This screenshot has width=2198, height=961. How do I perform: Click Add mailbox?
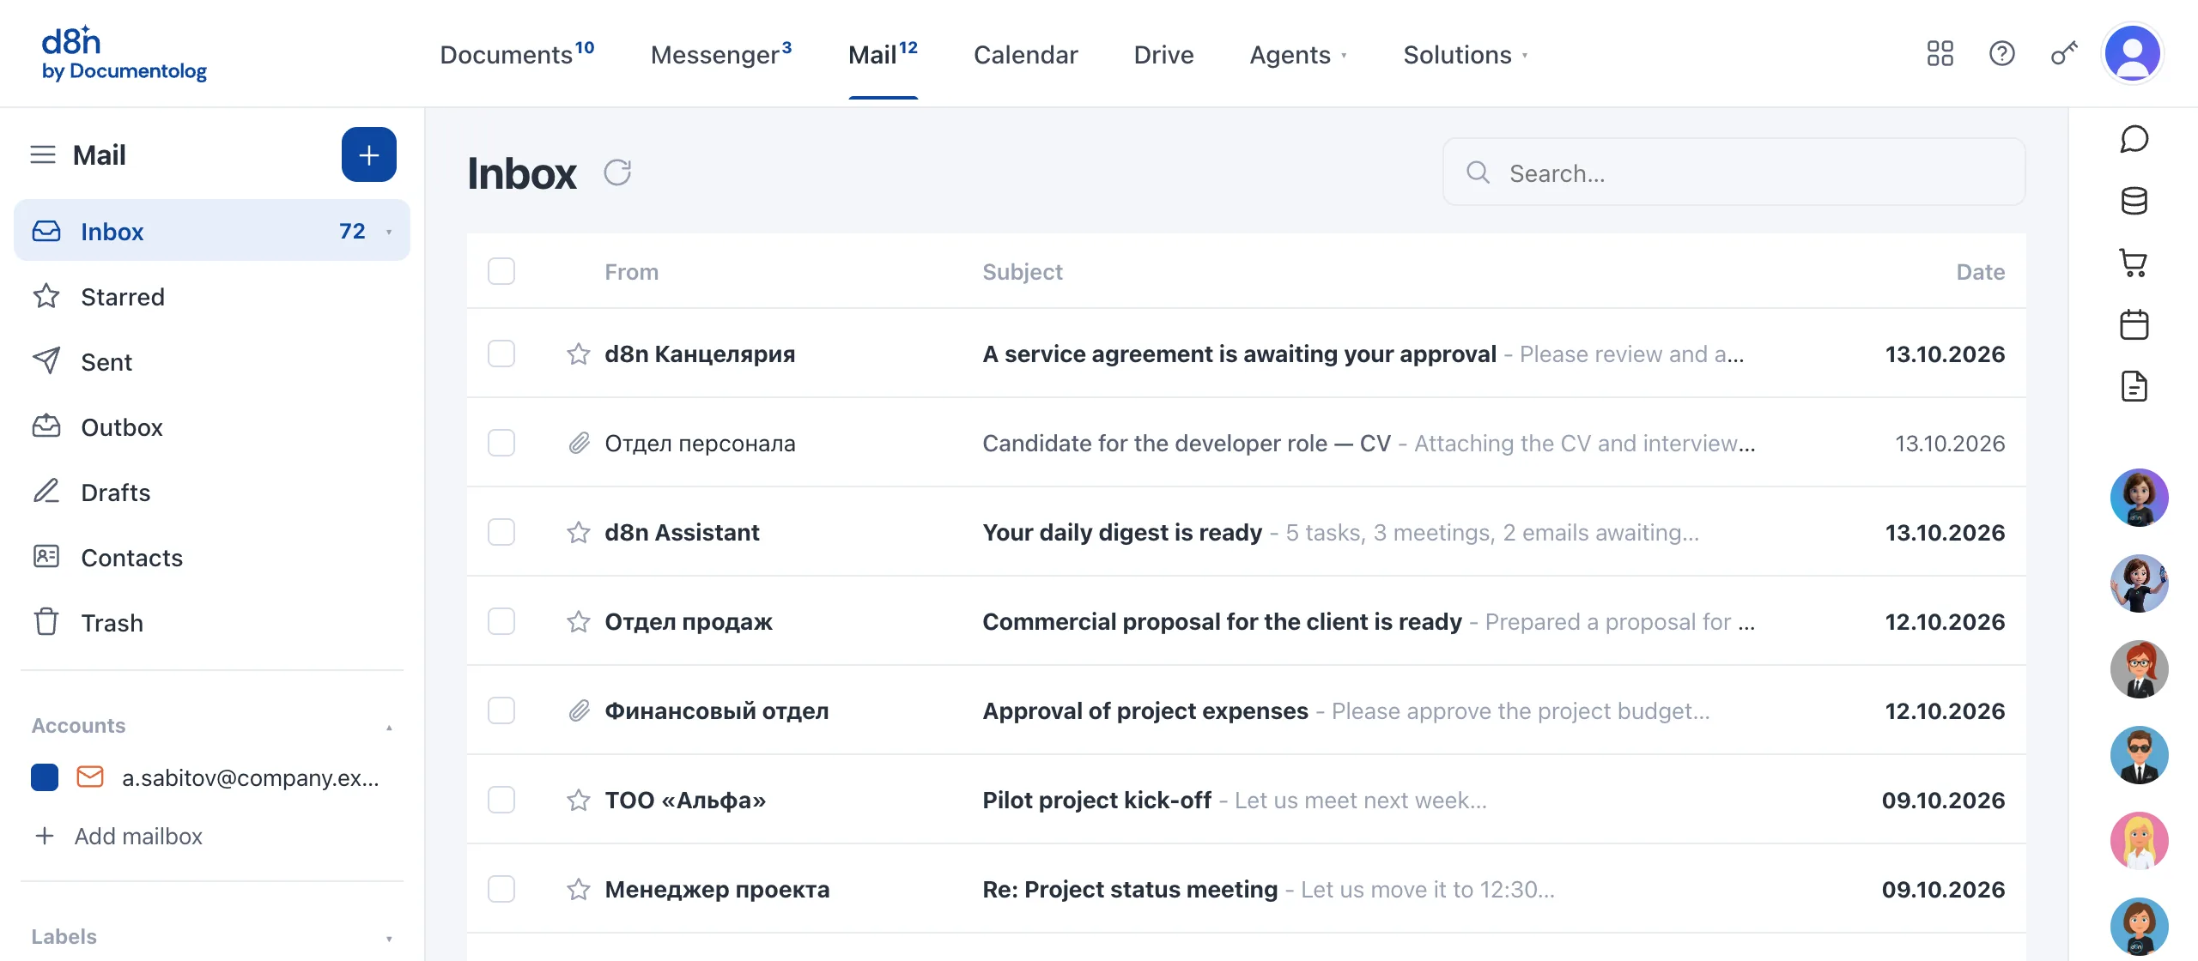tap(118, 836)
